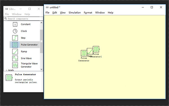Click the Ramp block on canvas

(x=90, y=51)
